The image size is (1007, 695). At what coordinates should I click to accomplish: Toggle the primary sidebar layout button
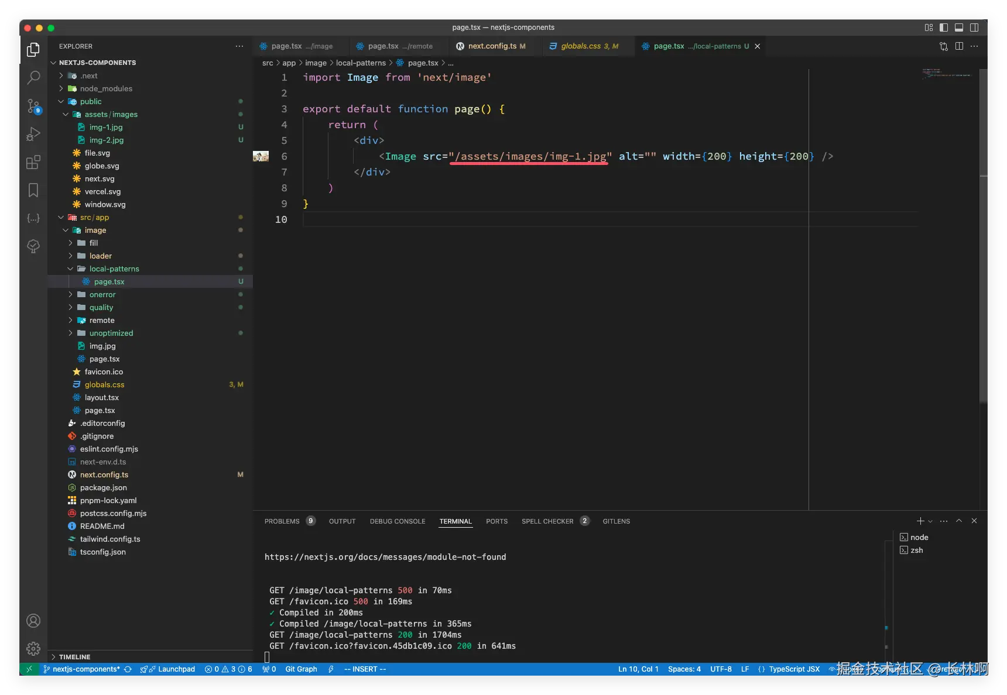(944, 27)
